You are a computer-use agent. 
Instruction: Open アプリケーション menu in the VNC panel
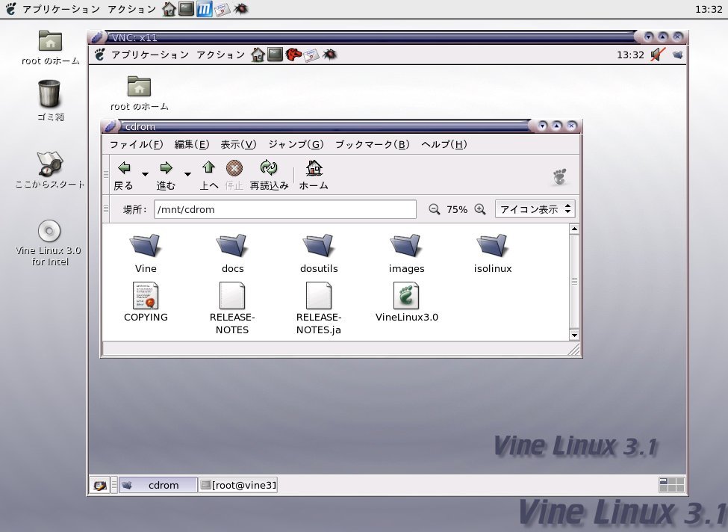(150, 55)
